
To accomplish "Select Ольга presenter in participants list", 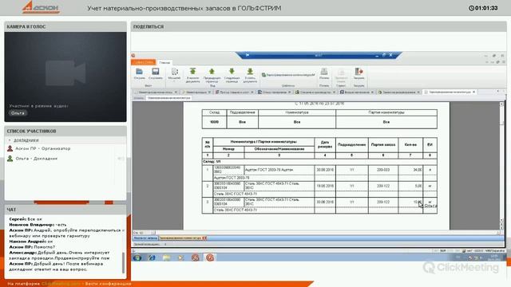I will [37, 159].
